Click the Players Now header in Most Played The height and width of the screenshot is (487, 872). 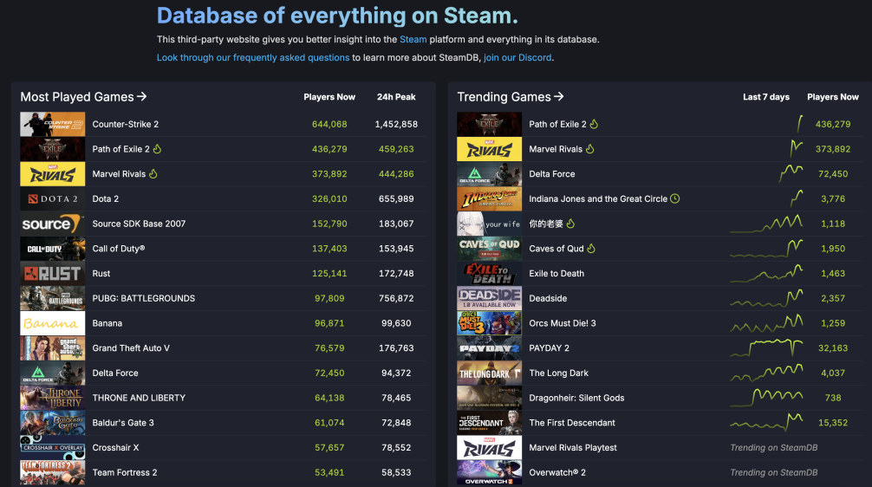pyautogui.click(x=329, y=97)
